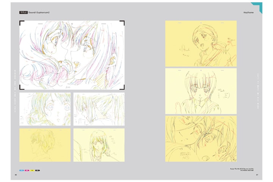Image resolution: width=273 pixels, height=182 pixels.
Task: Open the yellow short-haired profile sketch
Action: tap(45, 145)
